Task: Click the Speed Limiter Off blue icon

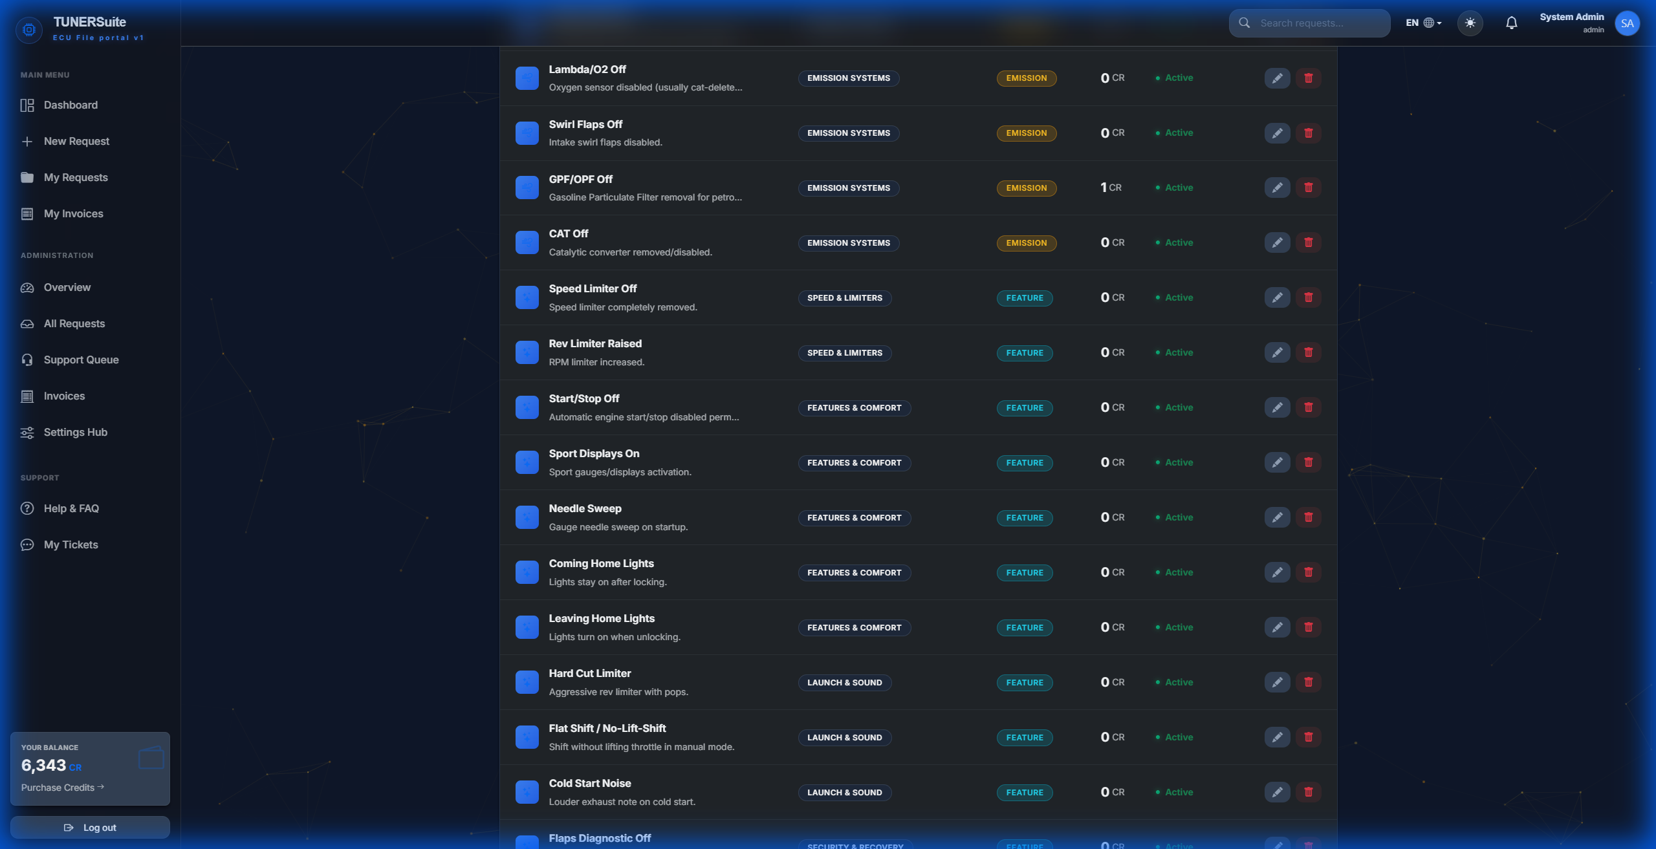Action: 527,298
